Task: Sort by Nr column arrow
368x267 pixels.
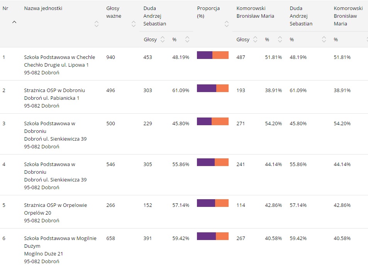Action: (x=14, y=22)
